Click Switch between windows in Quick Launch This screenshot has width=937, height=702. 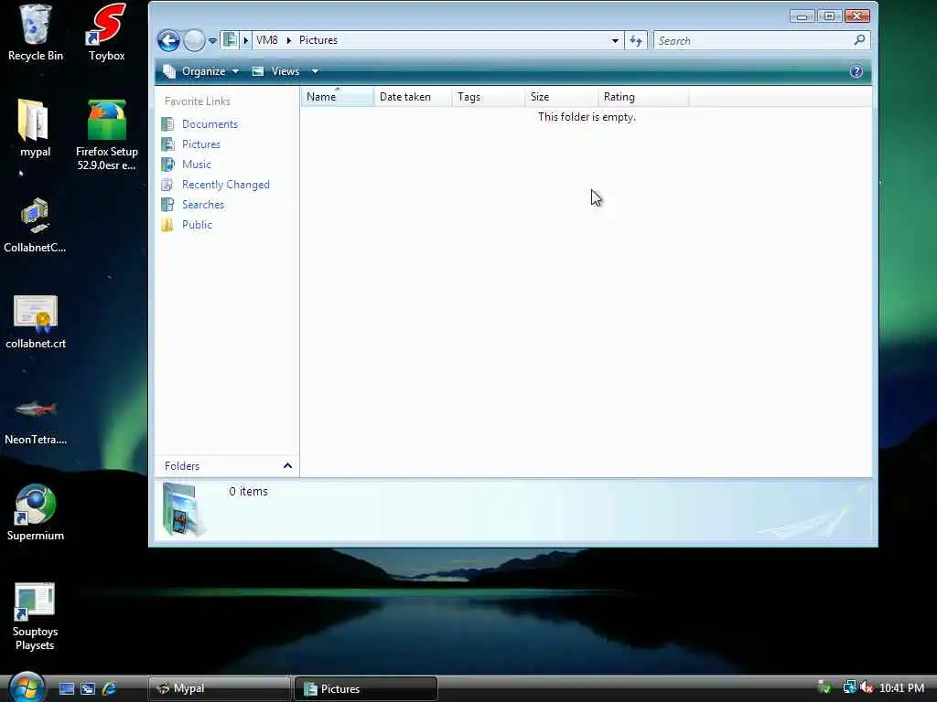point(88,689)
